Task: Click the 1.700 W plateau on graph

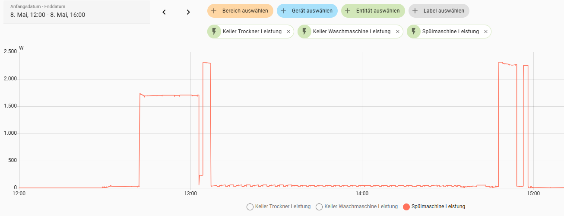Action: coord(168,95)
